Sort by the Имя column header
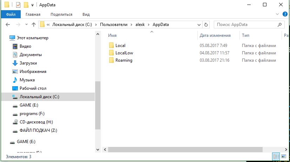Screen dimensions: 290x162 click(112, 35)
